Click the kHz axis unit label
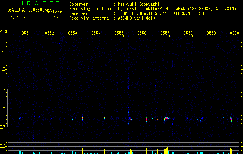Image resolution: width=243 pixels, height=154 pixels. pyautogui.click(x=3, y=31)
